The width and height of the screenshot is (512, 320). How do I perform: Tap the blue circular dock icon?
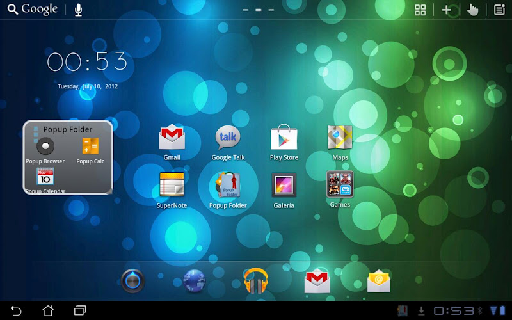(132, 281)
